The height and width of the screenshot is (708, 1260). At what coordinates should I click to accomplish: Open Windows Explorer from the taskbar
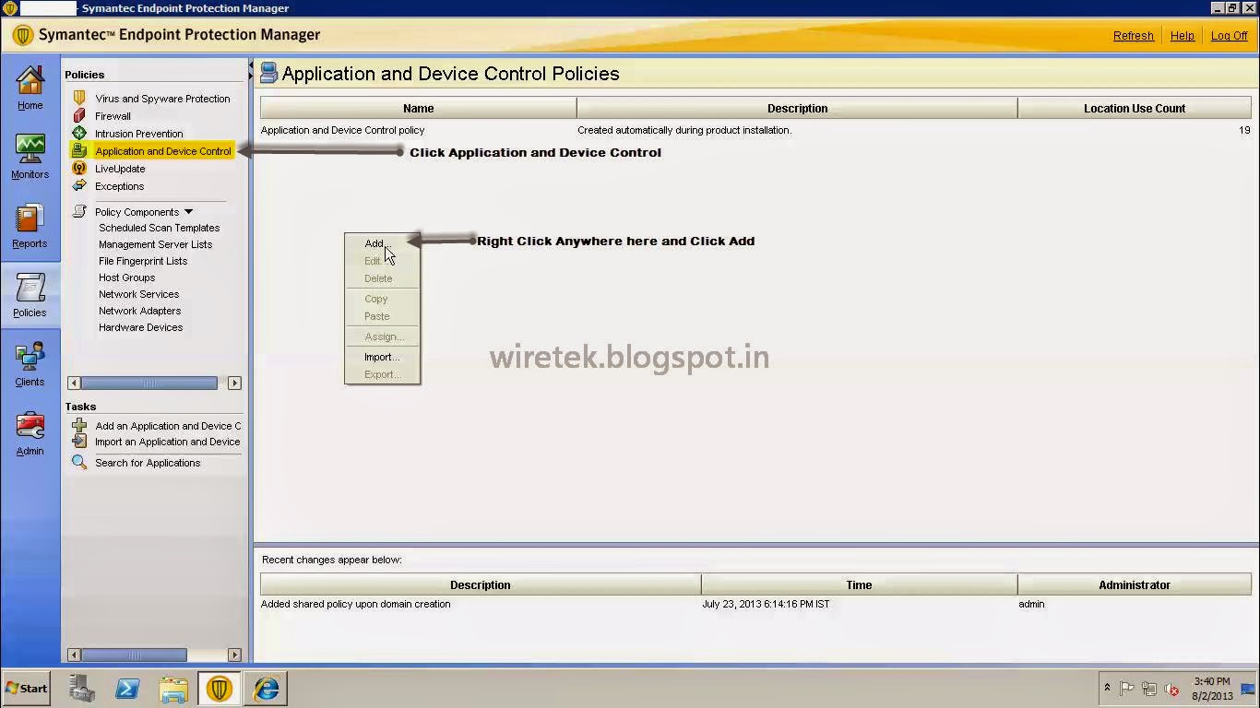pyautogui.click(x=173, y=689)
